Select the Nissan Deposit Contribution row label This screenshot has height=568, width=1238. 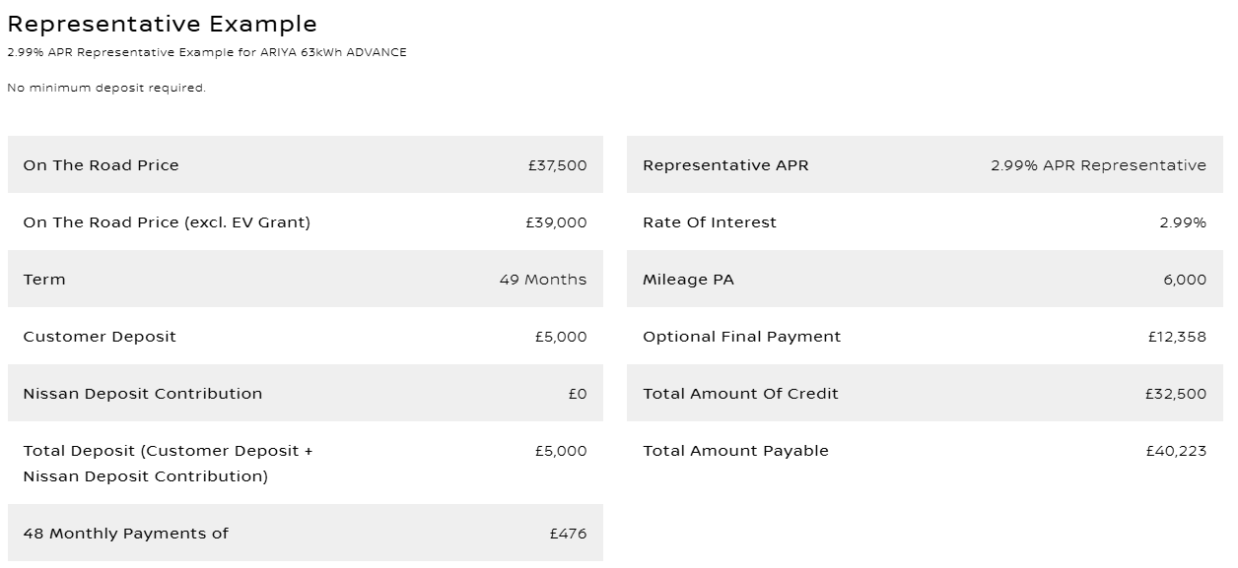point(143,394)
